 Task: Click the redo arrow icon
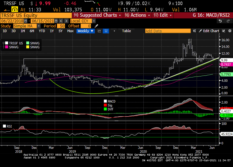228,21
